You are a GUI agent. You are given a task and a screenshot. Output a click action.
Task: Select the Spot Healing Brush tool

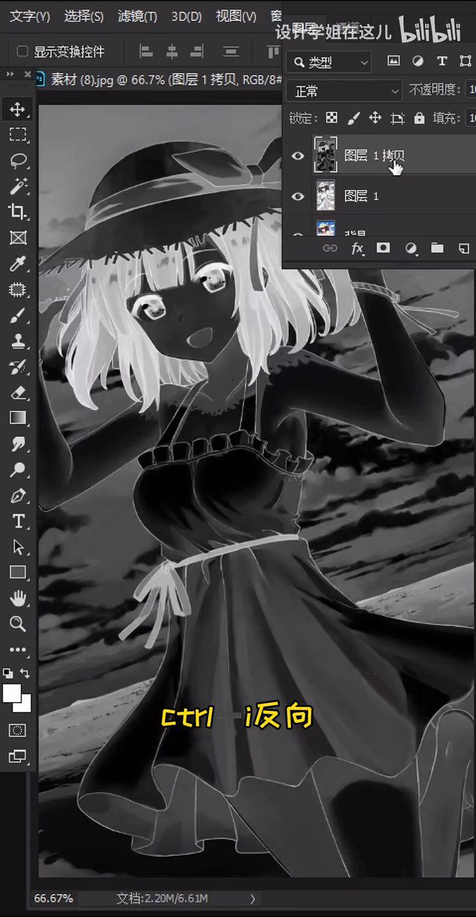tap(18, 290)
